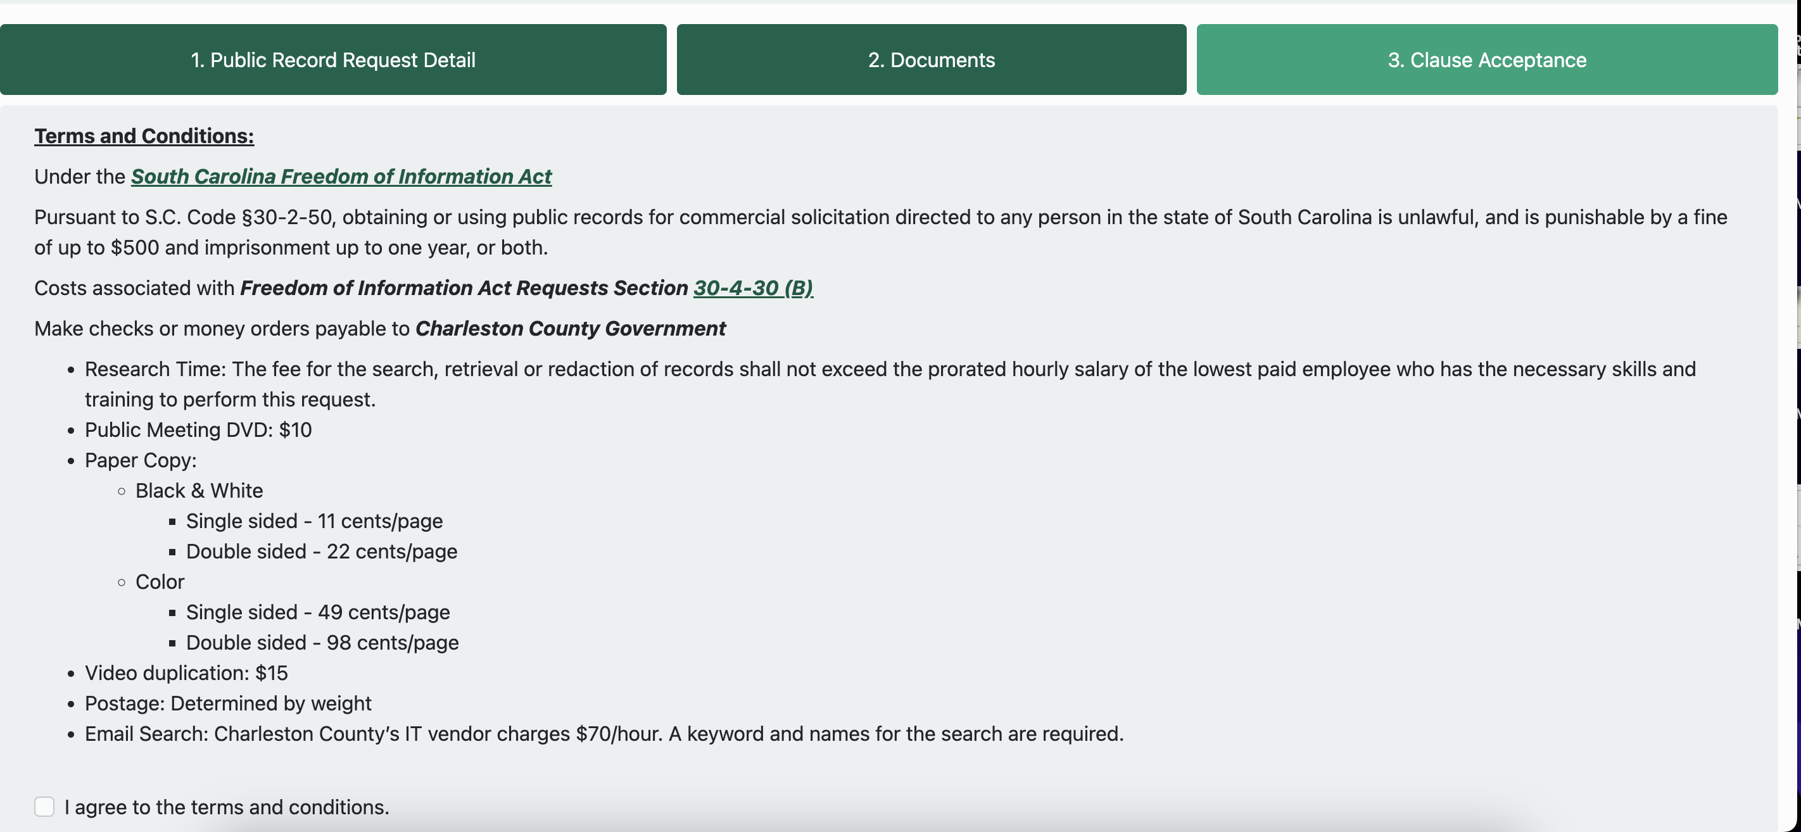Image resolution: width=1801 pixels, height=832 pixels.
Task: Click the Postage determined by weight item
Action: (x=228, y=703)
